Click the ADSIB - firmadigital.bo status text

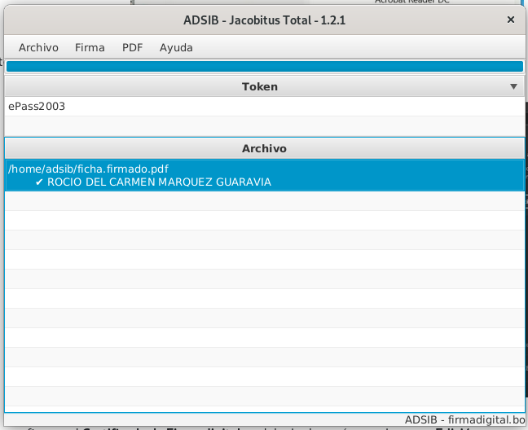click(464, 420)
